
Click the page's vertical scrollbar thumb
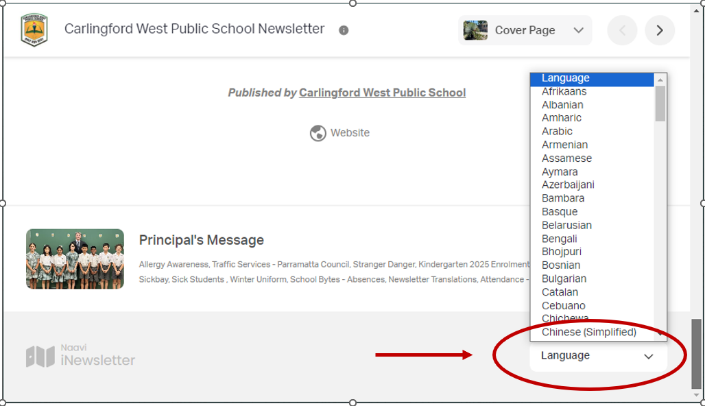click(x=697, y=353)
